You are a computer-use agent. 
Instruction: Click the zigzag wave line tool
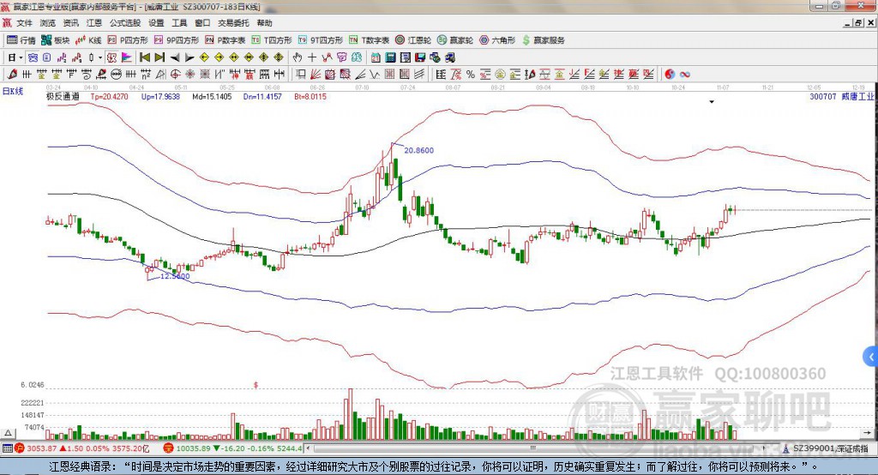point(375,75)
